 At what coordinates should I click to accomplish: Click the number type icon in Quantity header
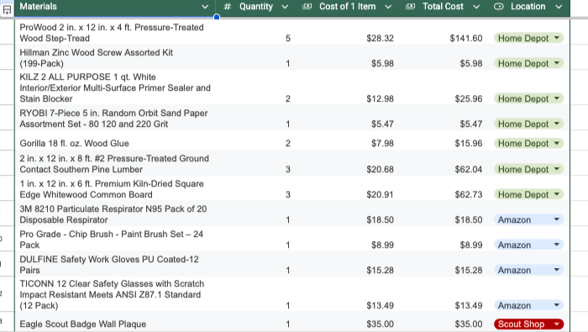pos(228,7)
